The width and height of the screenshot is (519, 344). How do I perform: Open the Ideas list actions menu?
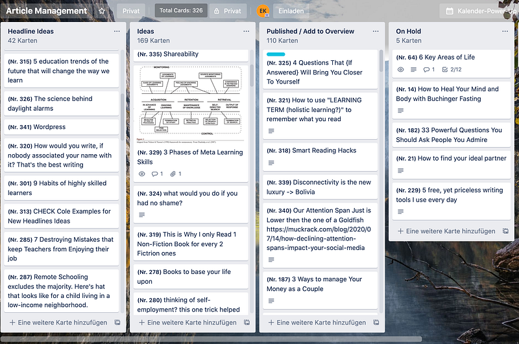tap(247, 31)
